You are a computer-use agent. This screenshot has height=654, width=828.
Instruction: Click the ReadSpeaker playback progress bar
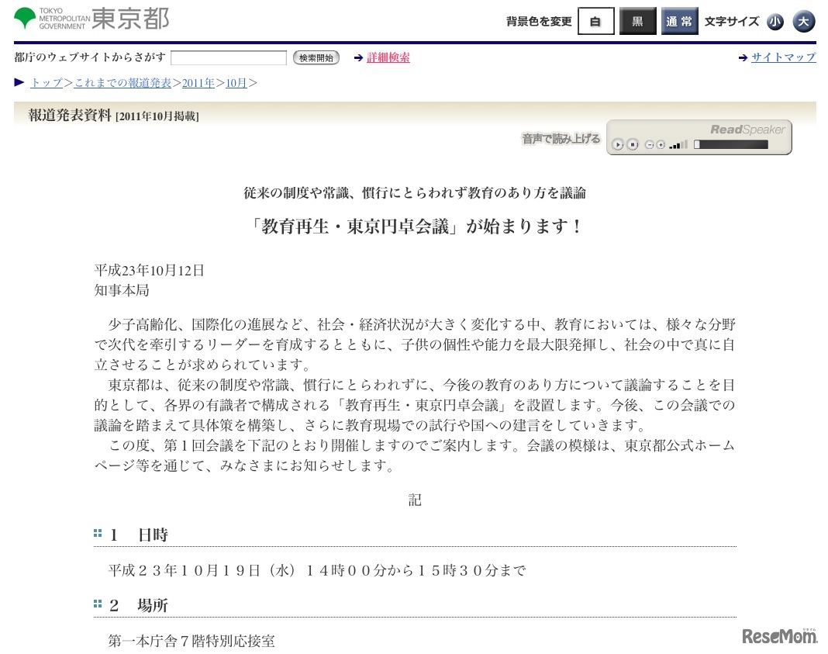pyautogui.click(x=731, y=145)
